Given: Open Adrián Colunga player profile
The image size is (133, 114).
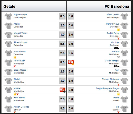Looking at the screenshot, I should tap(22, 107).
